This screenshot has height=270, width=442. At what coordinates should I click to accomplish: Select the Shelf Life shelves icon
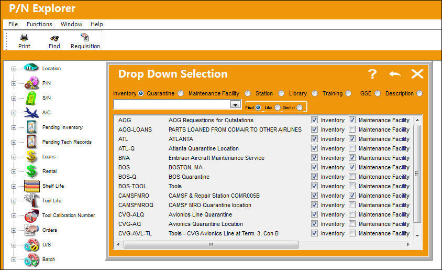(31, 186)
